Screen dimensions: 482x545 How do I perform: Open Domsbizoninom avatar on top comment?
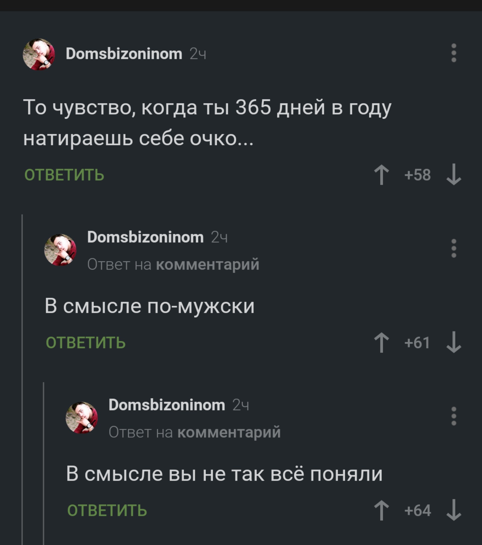[39, 54]
